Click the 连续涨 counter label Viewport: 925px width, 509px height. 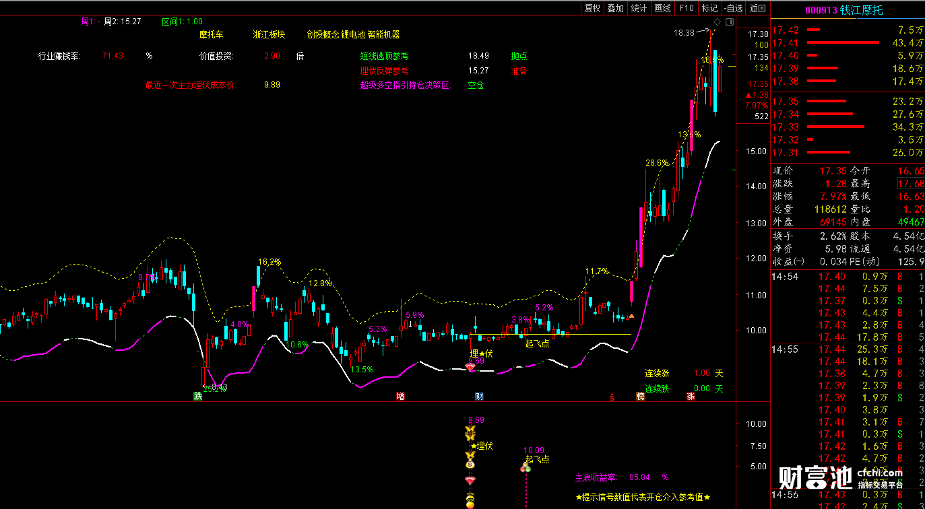tap(657, 373)
